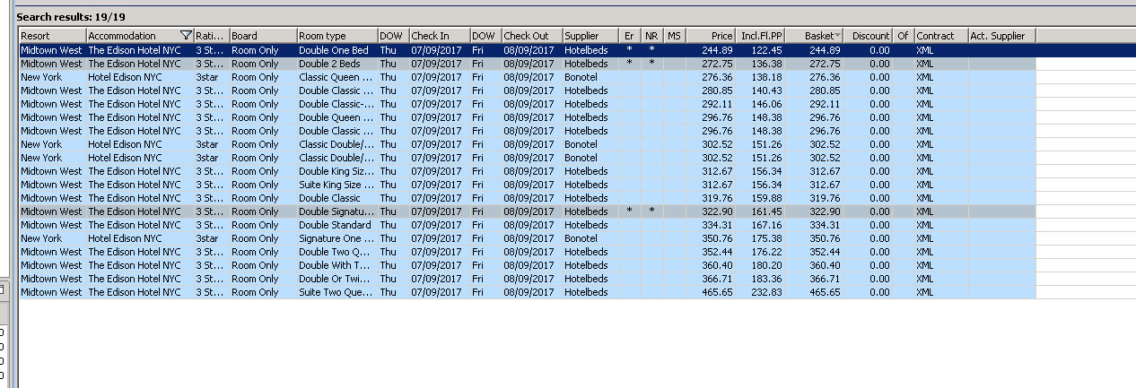Click the 175.38 Incl.Fl.PP value
1136x388 pixels.
[x=767, y=238]
